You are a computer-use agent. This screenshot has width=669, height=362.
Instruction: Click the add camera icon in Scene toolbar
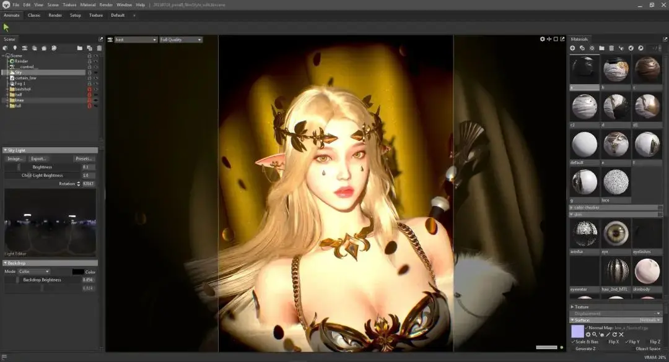coord(25,48)
